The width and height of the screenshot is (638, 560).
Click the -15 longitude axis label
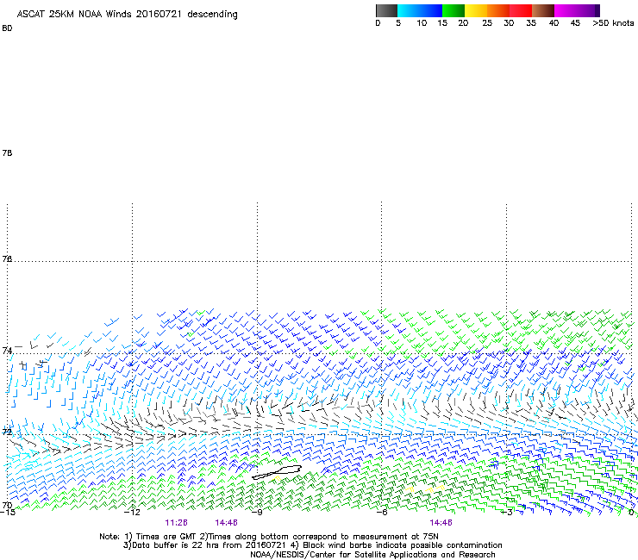(7, 513)
